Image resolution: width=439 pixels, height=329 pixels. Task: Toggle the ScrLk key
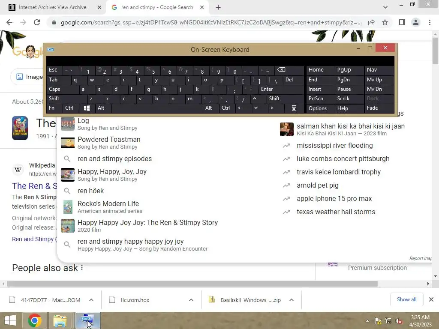click(x=349, y=99)
